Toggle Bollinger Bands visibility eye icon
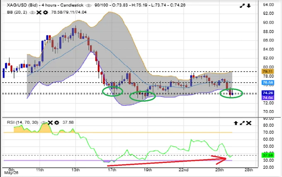This screenshot has height=177, width=282. tap(32, 12)
